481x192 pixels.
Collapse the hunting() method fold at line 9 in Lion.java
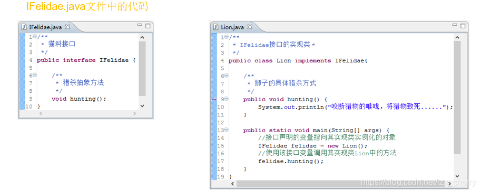(x=227, y=99)
